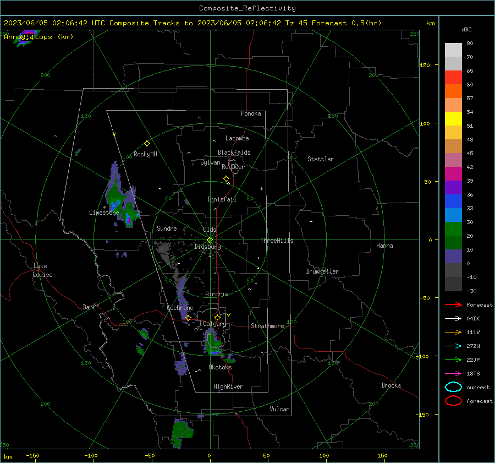Viewport: 495px width, 463px height.
Task: Click the blue swatch between 36 and 33 dBZ
Action: point(453,201)
